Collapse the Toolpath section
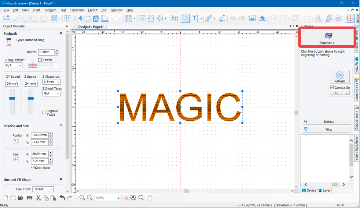Screen dimensions: 360x208 pyautogui.click(x=61, y=33)
